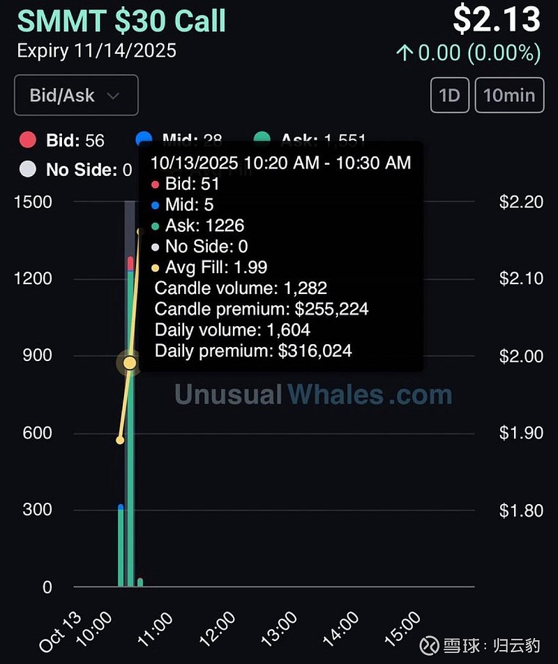Select the 1D timeframe button

(449, 94)
